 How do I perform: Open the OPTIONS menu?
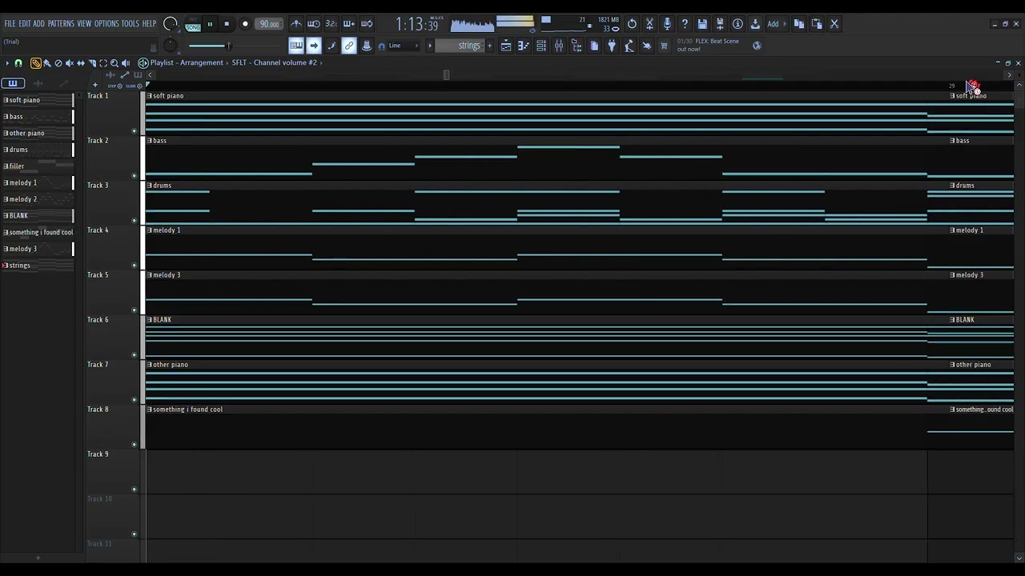[107, 24]
